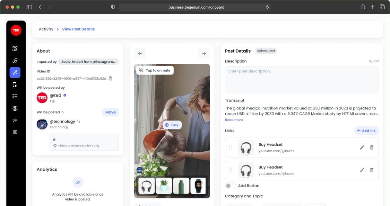Tap to unmute the video
The height and width of the screenshot is (206, 390).
click(x=155, y=70)
